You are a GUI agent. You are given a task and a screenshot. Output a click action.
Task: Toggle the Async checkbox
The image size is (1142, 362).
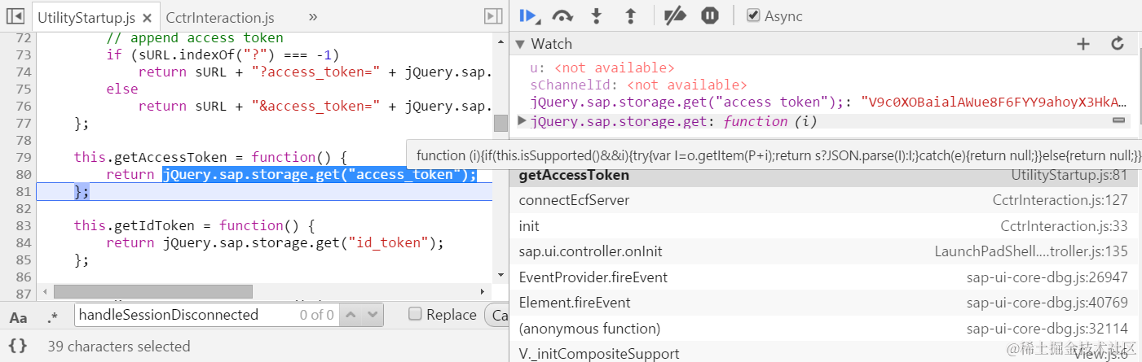[753, 15]
